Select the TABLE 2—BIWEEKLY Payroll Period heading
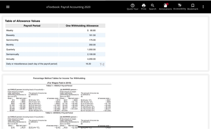Viewport: 211px width, 129px height. point(59,113)
